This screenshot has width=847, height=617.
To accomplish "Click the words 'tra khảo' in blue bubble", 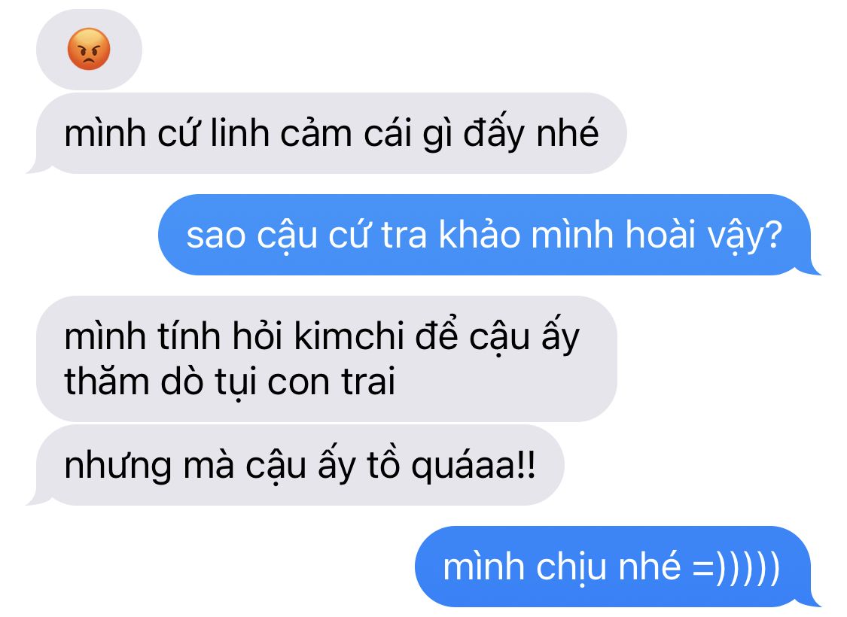I will pos(450,235).
